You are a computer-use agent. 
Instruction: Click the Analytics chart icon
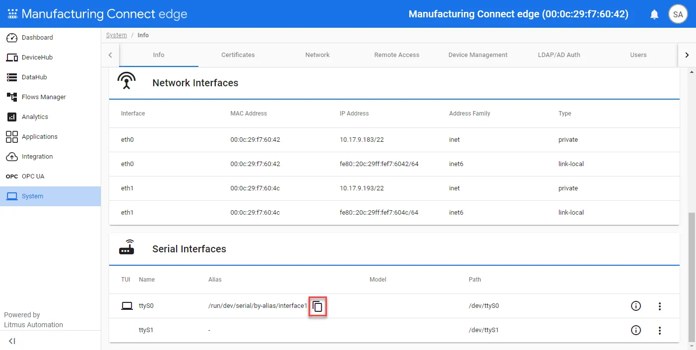[12, 117]
